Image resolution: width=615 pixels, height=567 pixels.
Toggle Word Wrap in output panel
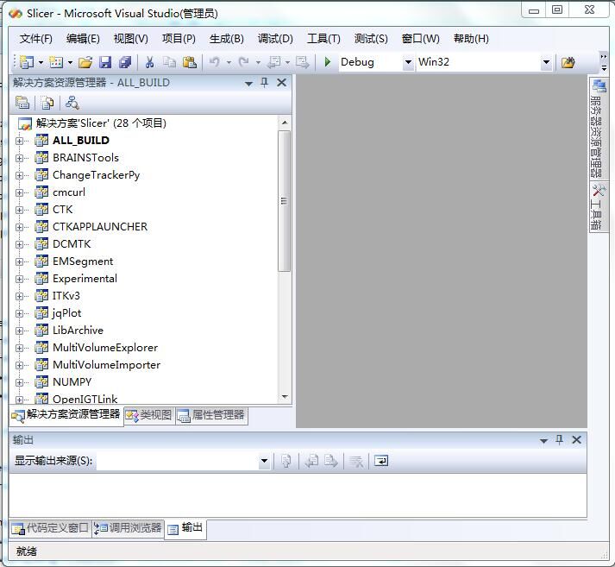[381, 461]
